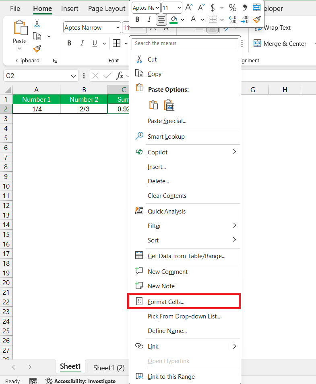Toggle Center alignment in mini toolbar
The width and height of the screenshot is (316, 384).
tap(161, 20)
